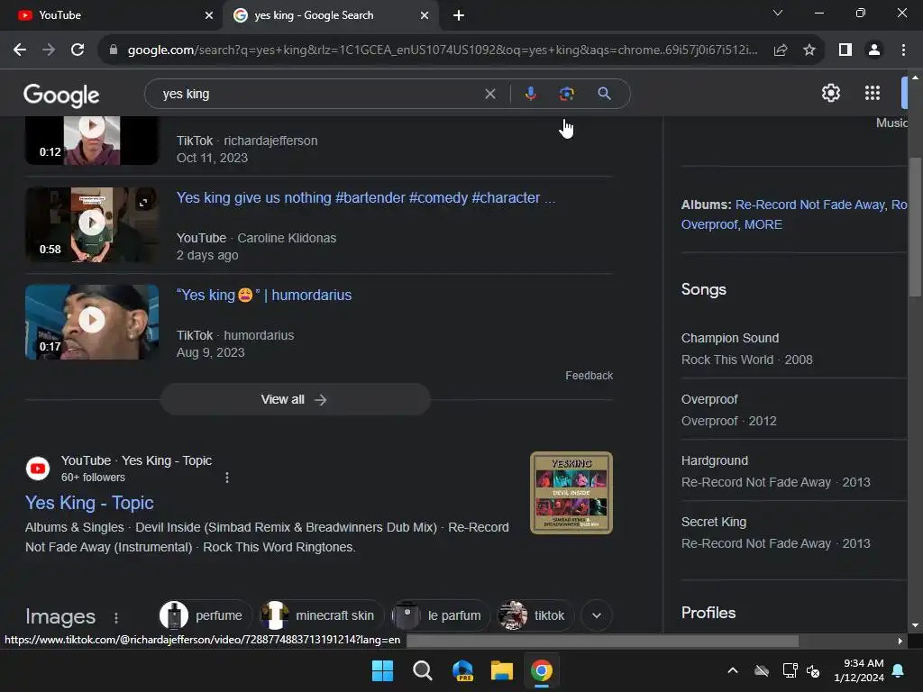This screenshot has width=923, height=692.
Task: Select the song Champion Sound
Action: pos(730,339)
